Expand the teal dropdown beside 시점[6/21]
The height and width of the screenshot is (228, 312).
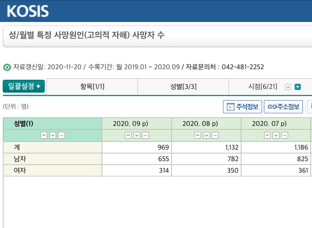(x=297, y=87)
